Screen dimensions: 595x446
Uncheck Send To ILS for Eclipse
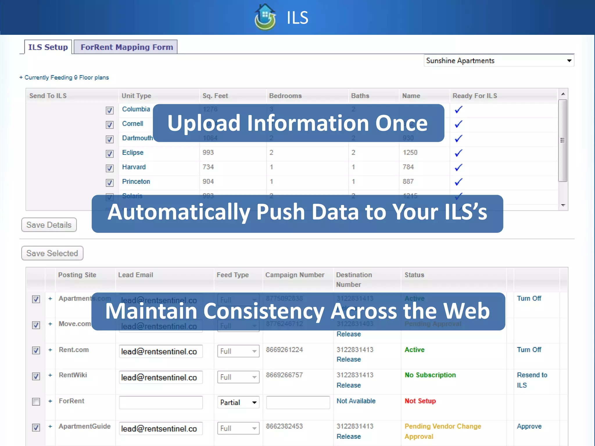[x=110, y=154]
